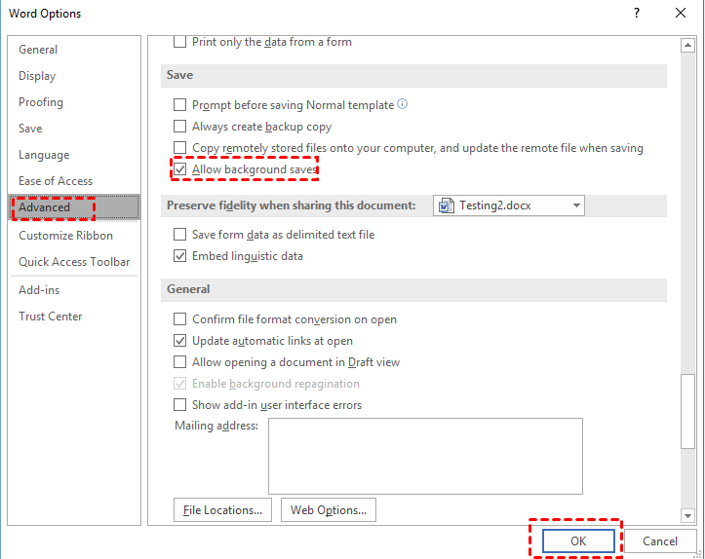
Task: Click the Word document icon next to Testing2.docx
Action: 446,205
